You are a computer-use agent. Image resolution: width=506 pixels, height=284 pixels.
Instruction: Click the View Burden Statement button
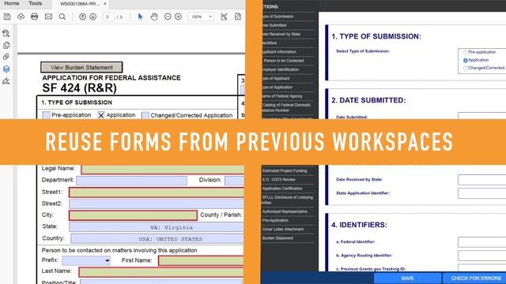[x=81, y=67]
